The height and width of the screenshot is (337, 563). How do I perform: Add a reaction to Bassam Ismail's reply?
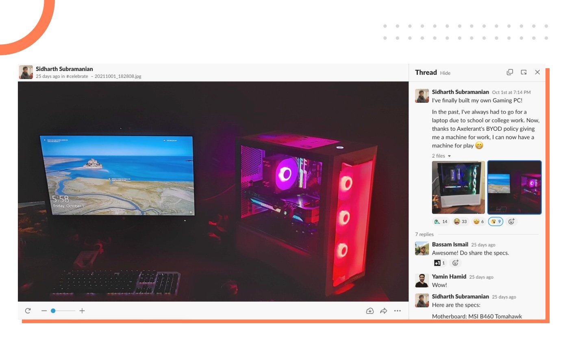click(x=455, y=263)
